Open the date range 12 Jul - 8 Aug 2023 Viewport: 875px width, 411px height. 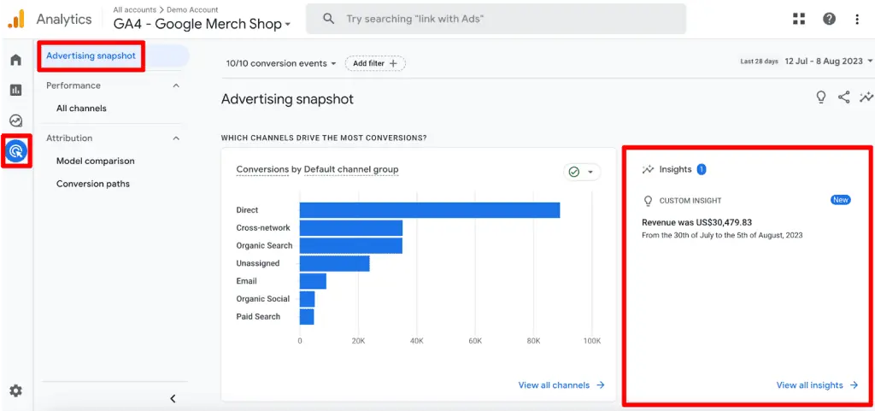pyautogui.click(x=828, y=61)
